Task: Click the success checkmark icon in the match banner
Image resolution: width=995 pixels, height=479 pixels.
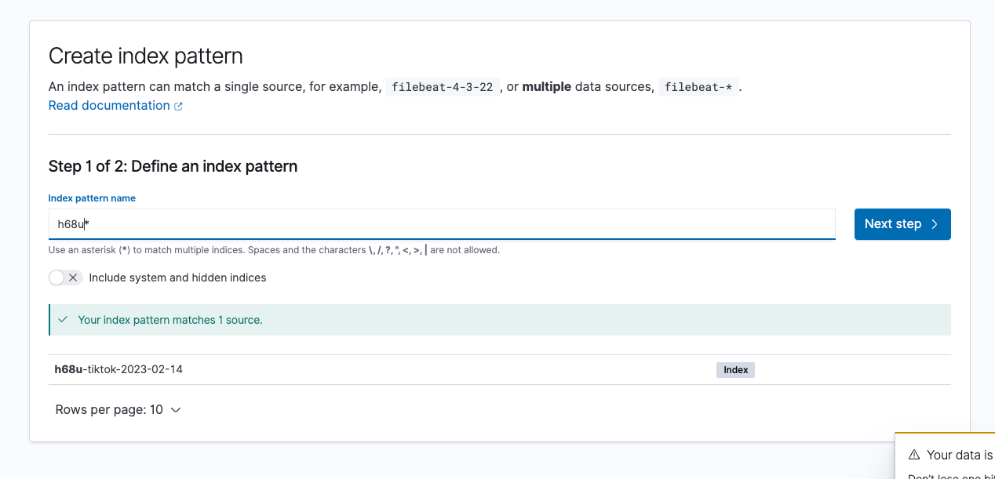Action: click(64, 320)
